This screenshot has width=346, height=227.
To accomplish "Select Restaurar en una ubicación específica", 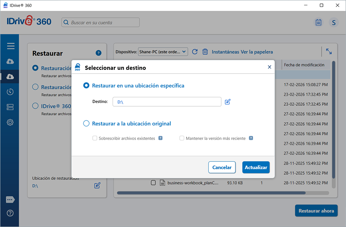I will point(86,86).
